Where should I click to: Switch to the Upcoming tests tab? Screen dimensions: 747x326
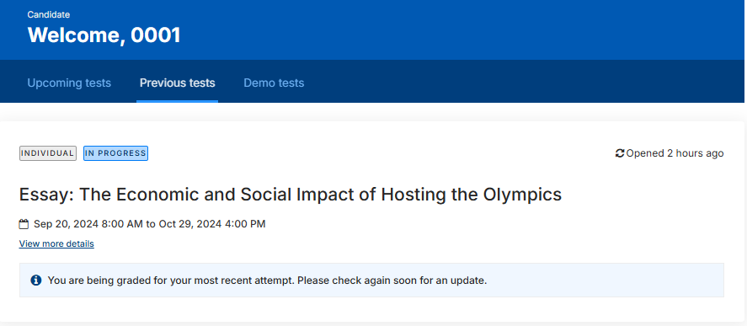click(69, 83)
